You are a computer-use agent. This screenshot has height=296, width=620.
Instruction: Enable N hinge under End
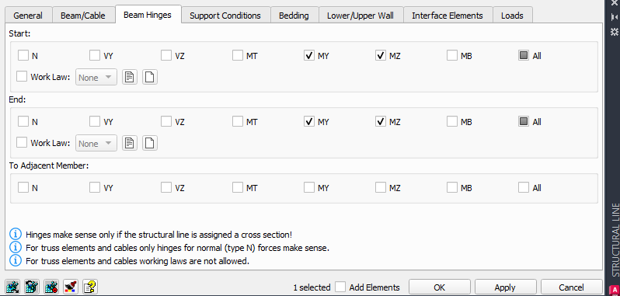[23, 122]
